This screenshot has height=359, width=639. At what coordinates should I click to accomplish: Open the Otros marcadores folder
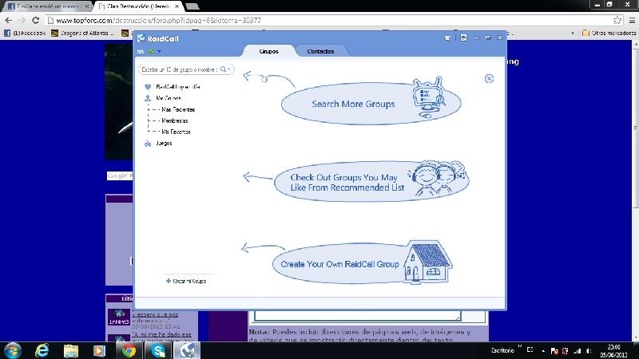[609, 33]
